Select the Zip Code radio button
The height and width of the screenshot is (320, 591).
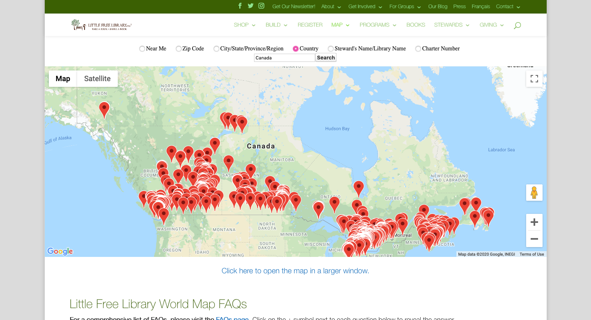click(179, 49)
